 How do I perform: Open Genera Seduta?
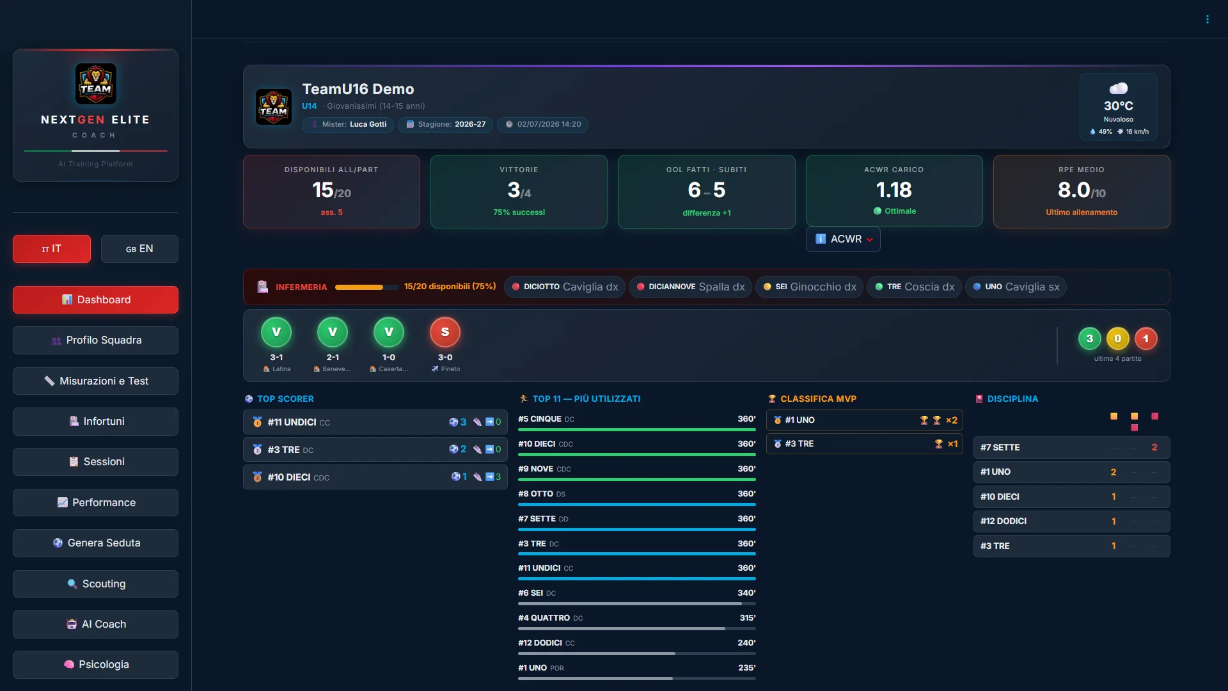(x=95, y=543)
